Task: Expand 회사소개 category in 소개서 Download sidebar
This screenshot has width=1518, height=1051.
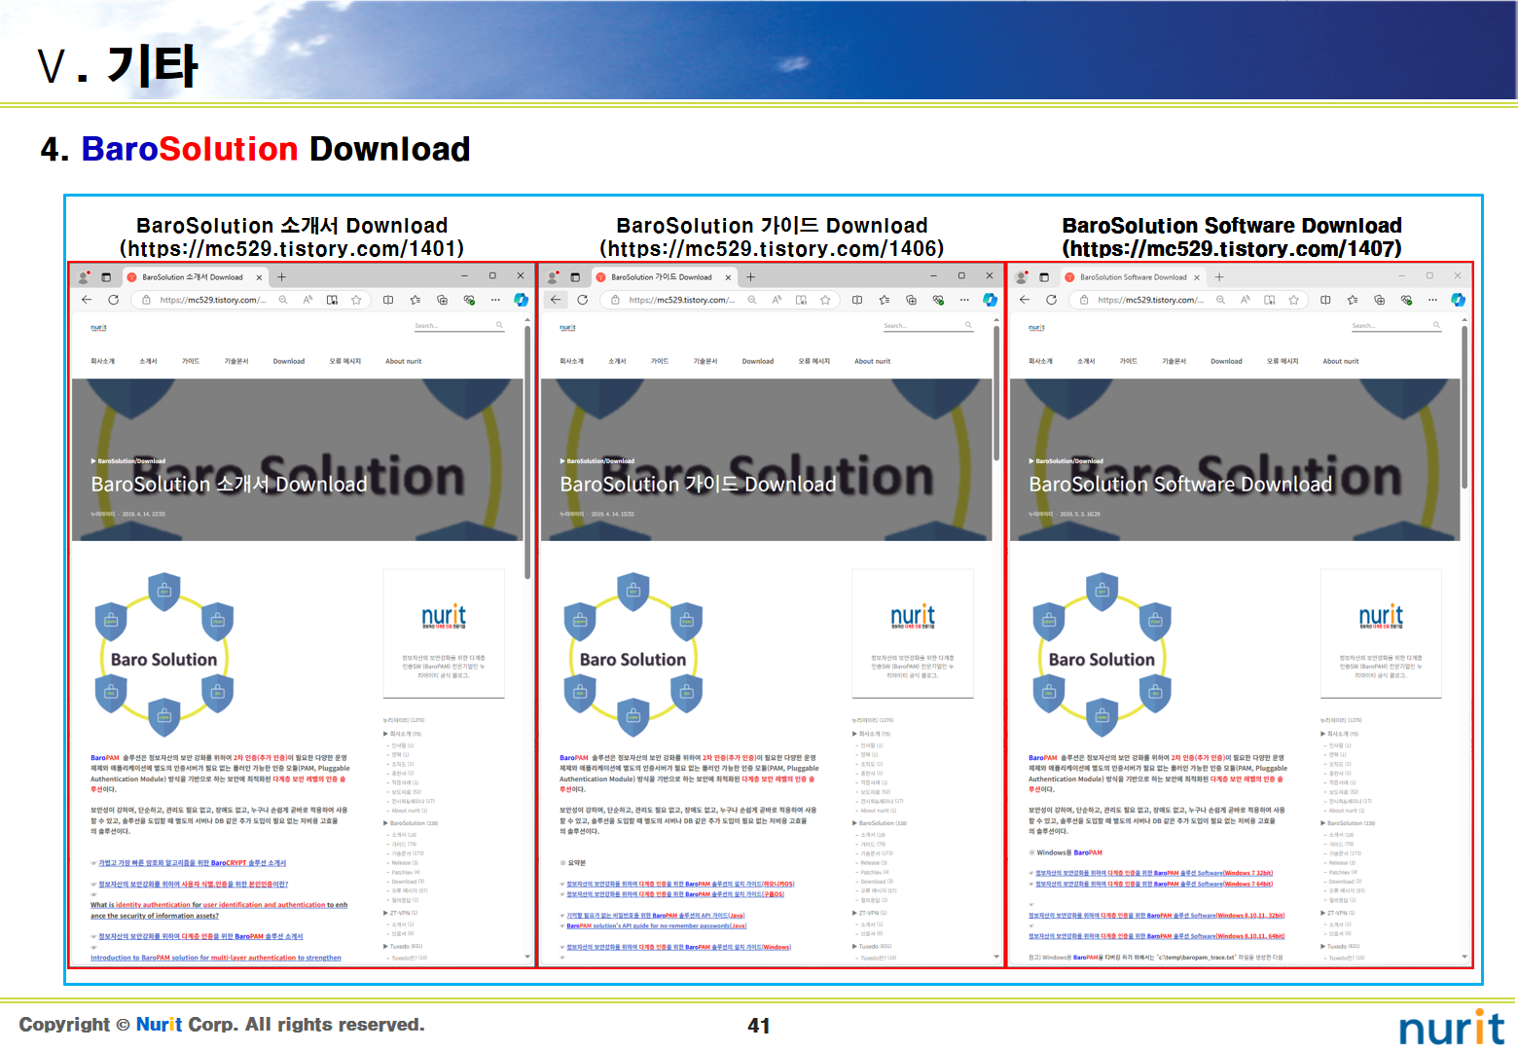Action: [403, 734]
